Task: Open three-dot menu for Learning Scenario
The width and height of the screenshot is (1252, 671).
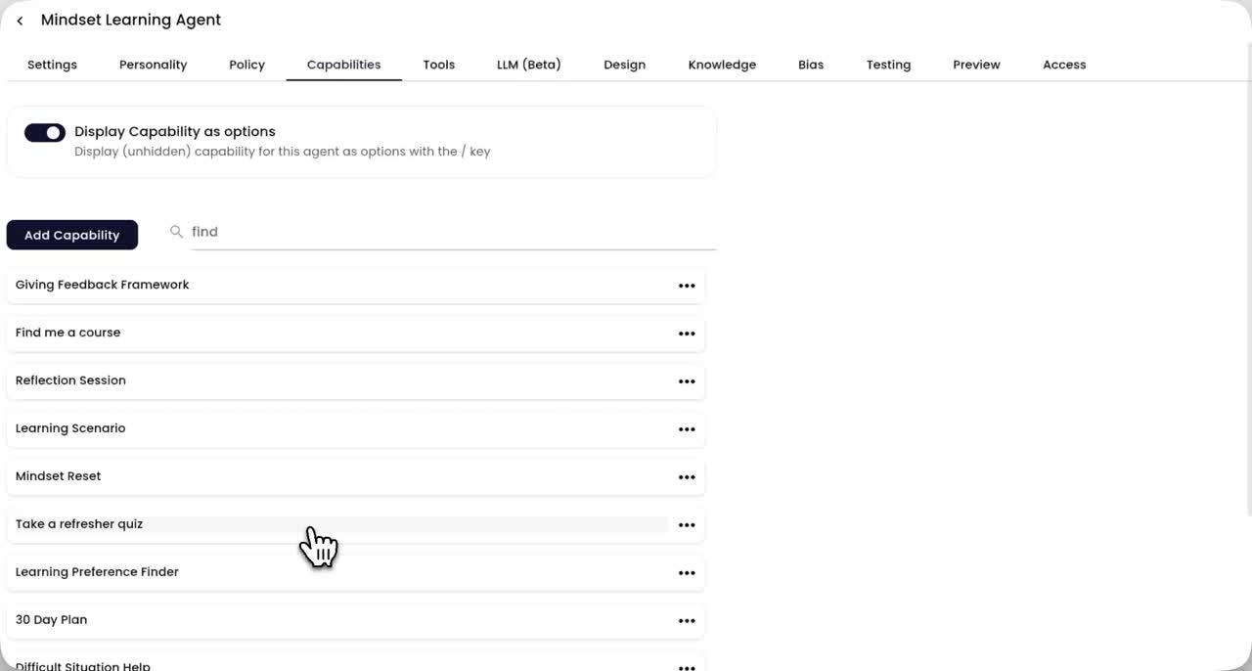Action: (687, 429)
